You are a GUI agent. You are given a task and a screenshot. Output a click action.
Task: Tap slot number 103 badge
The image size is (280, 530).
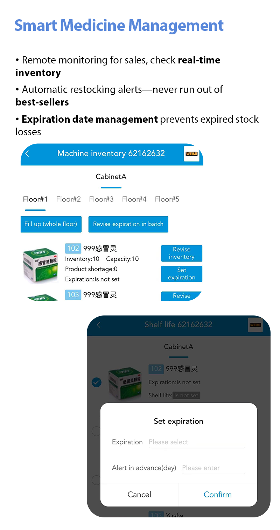pyautogui.click(x=73, y=295)
